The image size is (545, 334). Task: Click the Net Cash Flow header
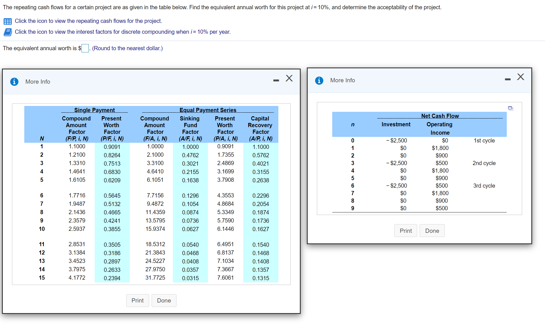[x=440, y=116]
